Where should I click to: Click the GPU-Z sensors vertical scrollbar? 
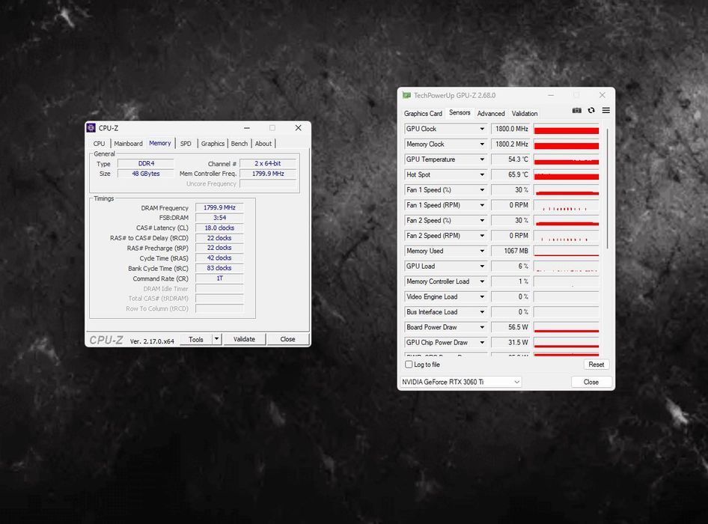607,187
